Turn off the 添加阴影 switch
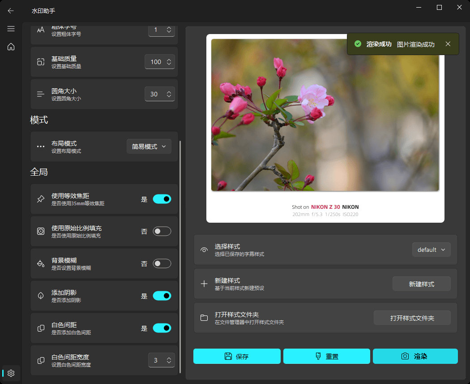 tap(162, 296)
